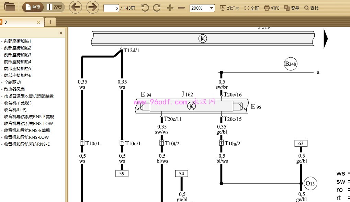350x202 pixels.
Task: Click the T10t/2 connector label
Action: click(172, 143)
